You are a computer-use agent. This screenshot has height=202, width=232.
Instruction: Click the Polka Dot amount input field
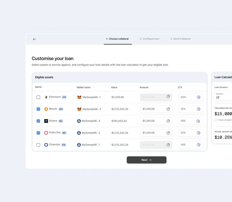click(156, 133)
